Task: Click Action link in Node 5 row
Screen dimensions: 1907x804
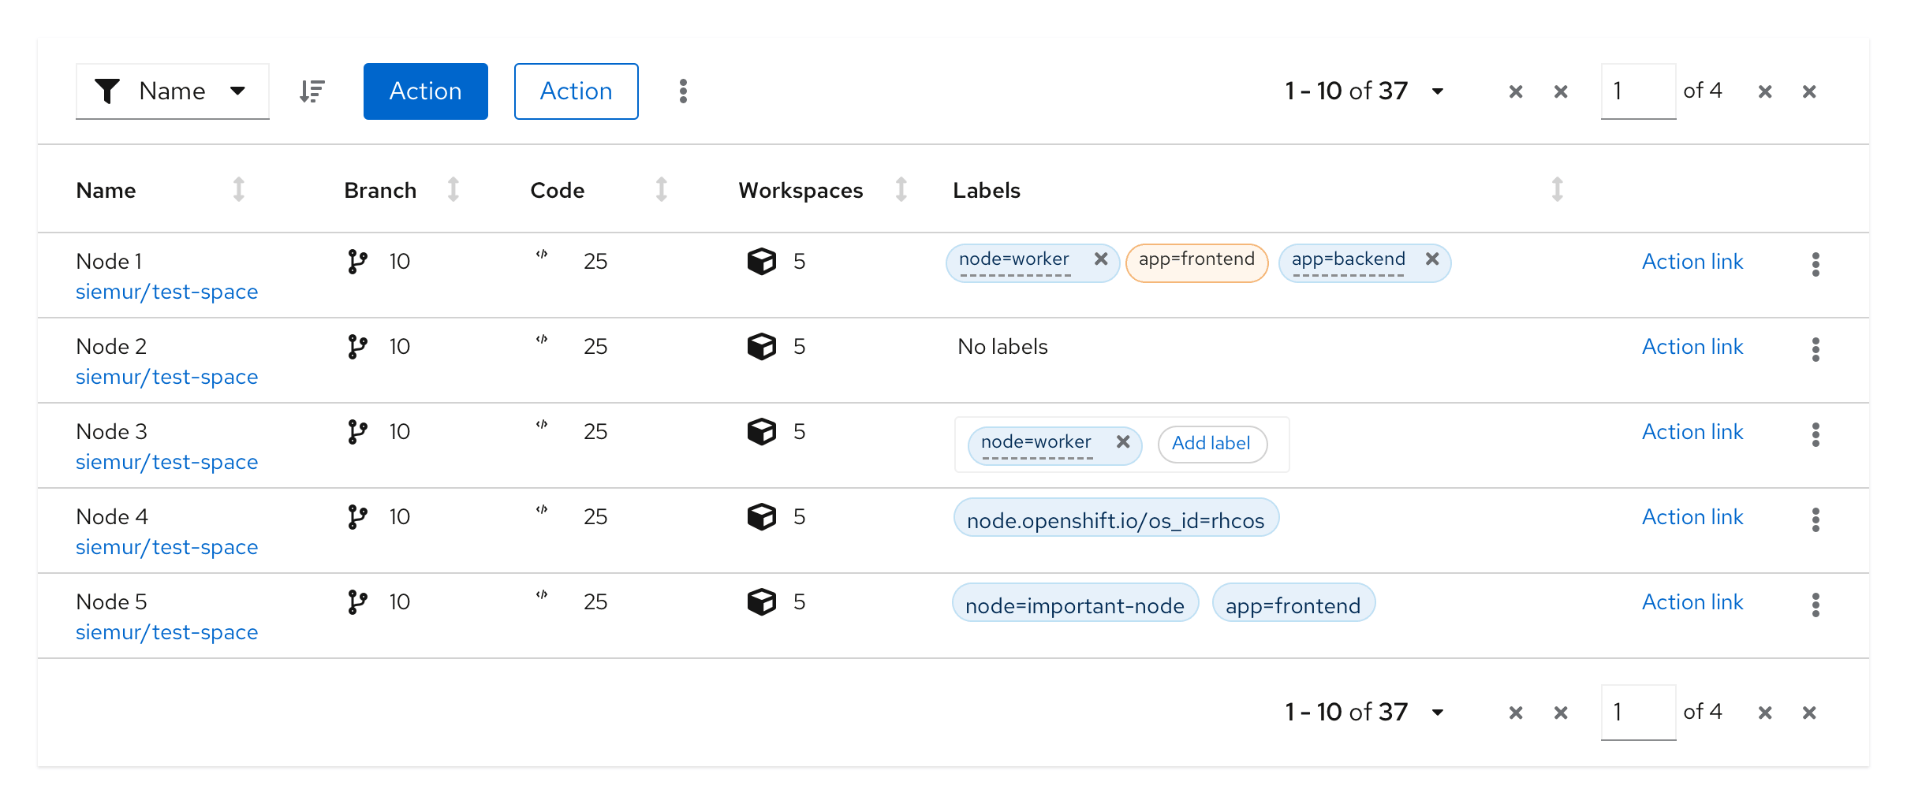Action: coord(1692,602)
